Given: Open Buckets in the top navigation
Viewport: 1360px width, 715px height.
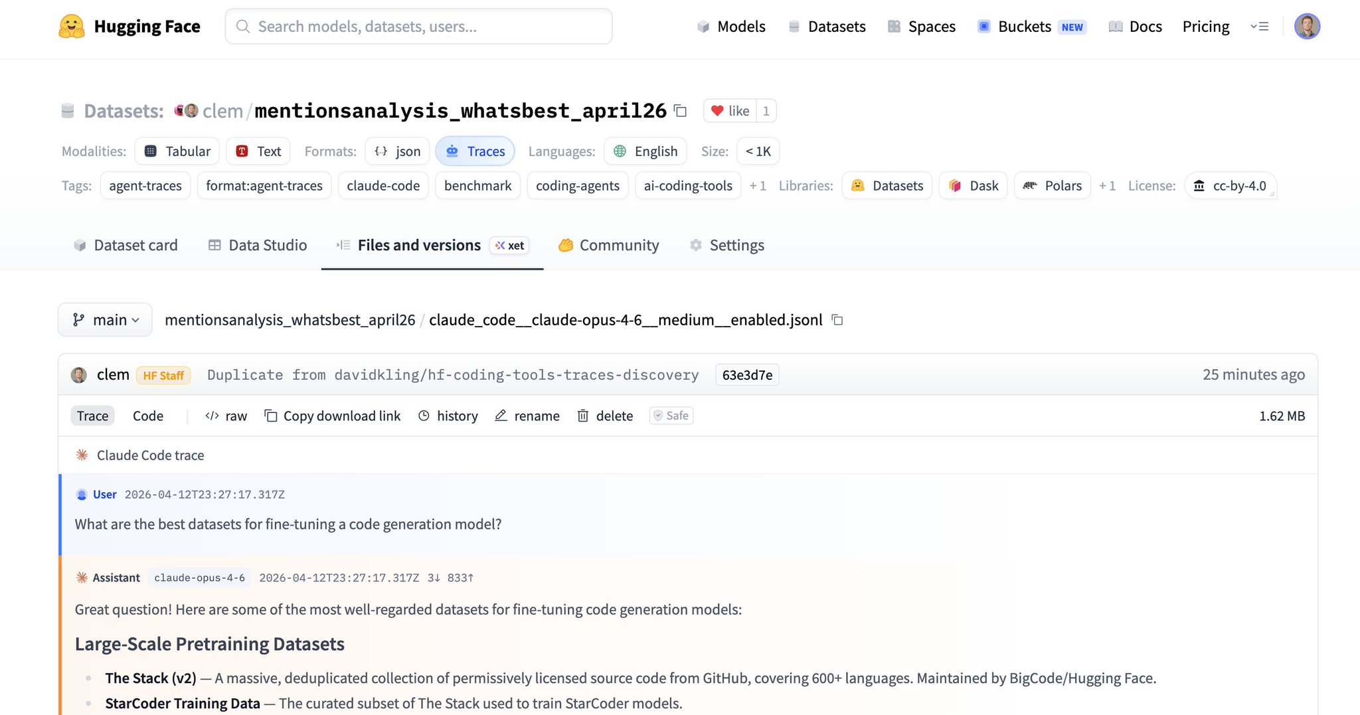Looking at the screenshot, I should tap(1031, 27).
